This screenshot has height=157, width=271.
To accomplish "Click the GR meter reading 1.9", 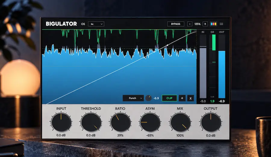I will pos(212,101).
